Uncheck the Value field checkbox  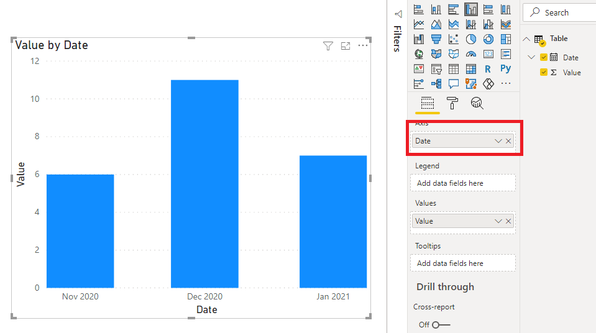[544, 72]
